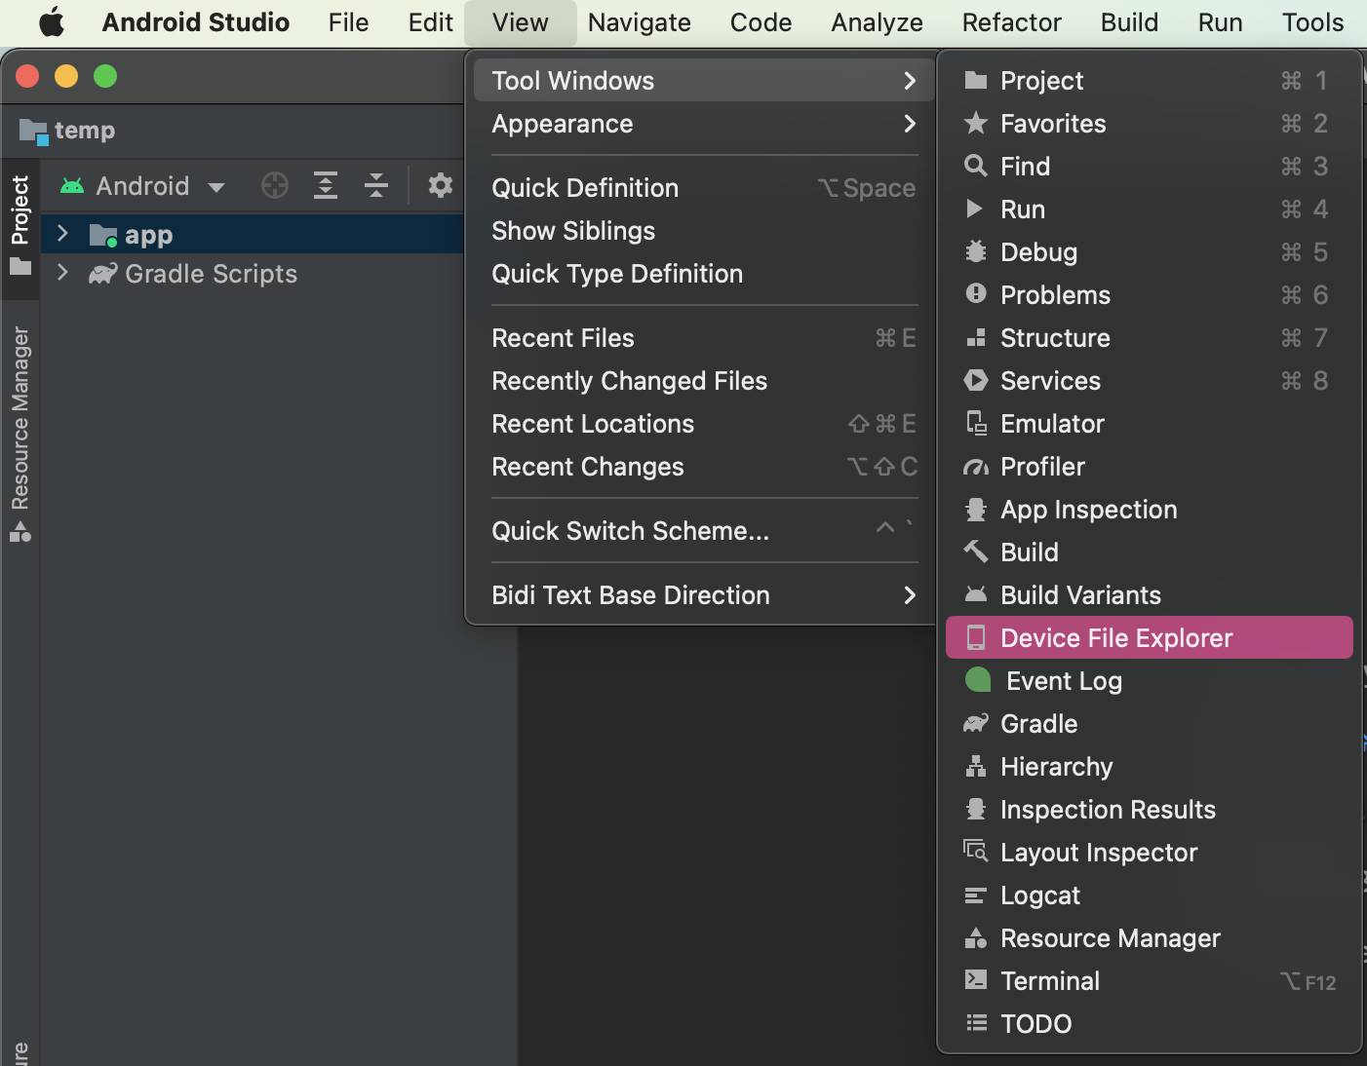Open Recent Files
The width and height of the screenshot is (1367, 1066).
[x=703, y=338]
